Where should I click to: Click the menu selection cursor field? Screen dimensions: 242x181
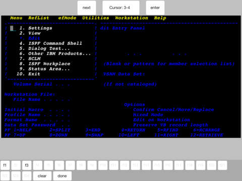[13, 28]
